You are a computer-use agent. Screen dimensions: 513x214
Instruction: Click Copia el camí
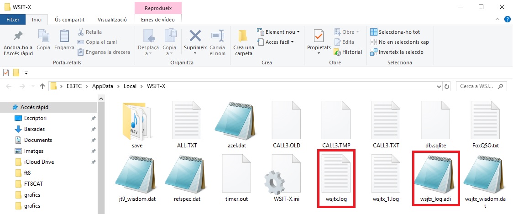(97, 42)
